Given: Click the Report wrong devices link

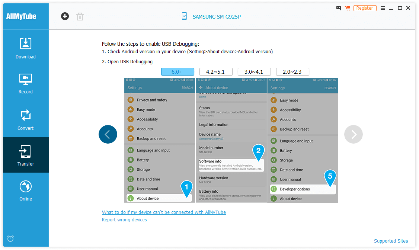Looking at the screenshot, I should tap(124, 219).
